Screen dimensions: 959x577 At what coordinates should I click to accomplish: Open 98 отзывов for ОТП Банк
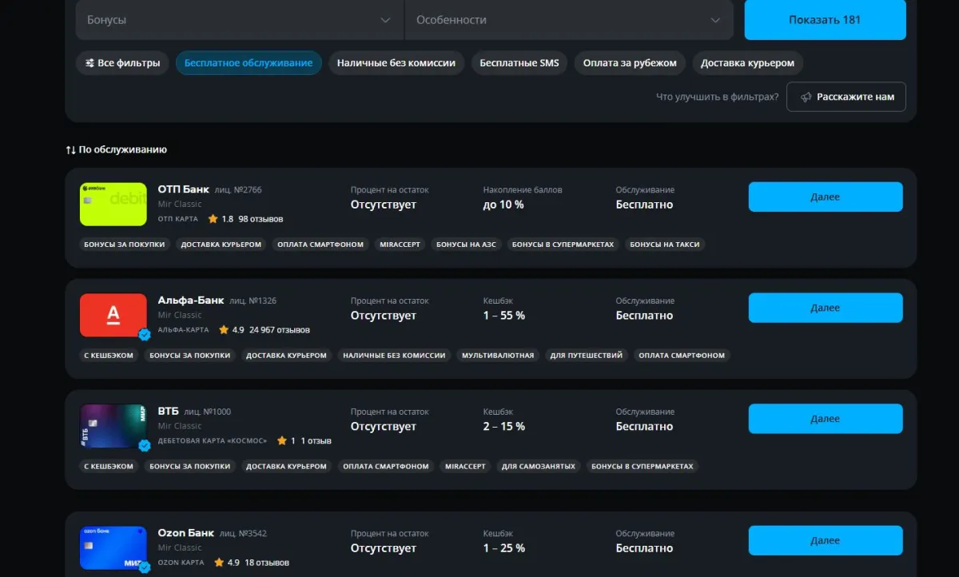[x=261, y=219]
